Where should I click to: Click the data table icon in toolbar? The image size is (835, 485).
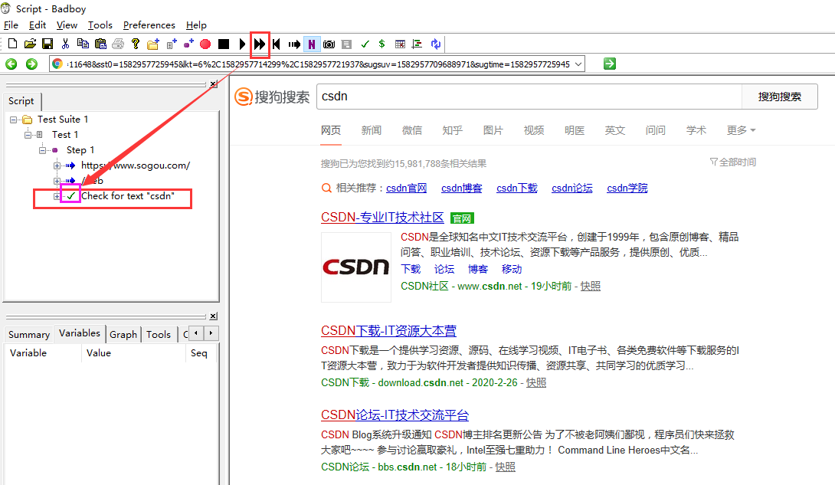[x=400, y=44]
